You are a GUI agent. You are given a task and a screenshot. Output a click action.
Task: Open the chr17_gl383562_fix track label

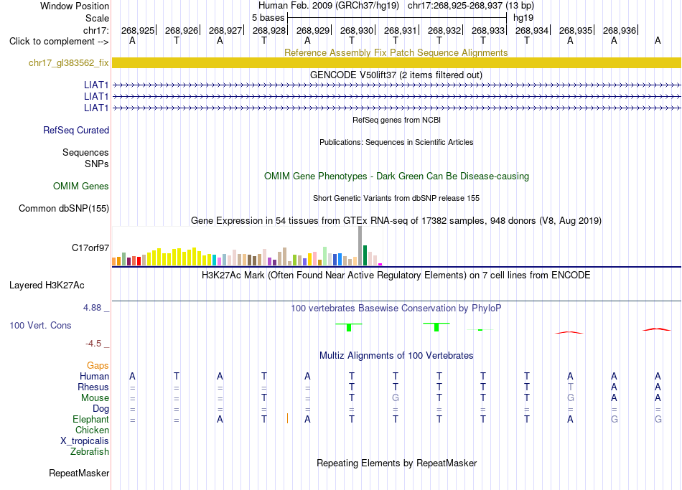click(x=68, y=62)
